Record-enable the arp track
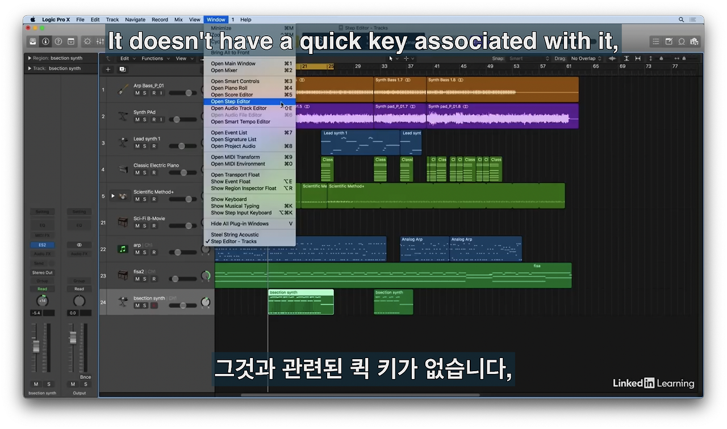The width and height of the screenshot is (727, 429). [153, 253]
